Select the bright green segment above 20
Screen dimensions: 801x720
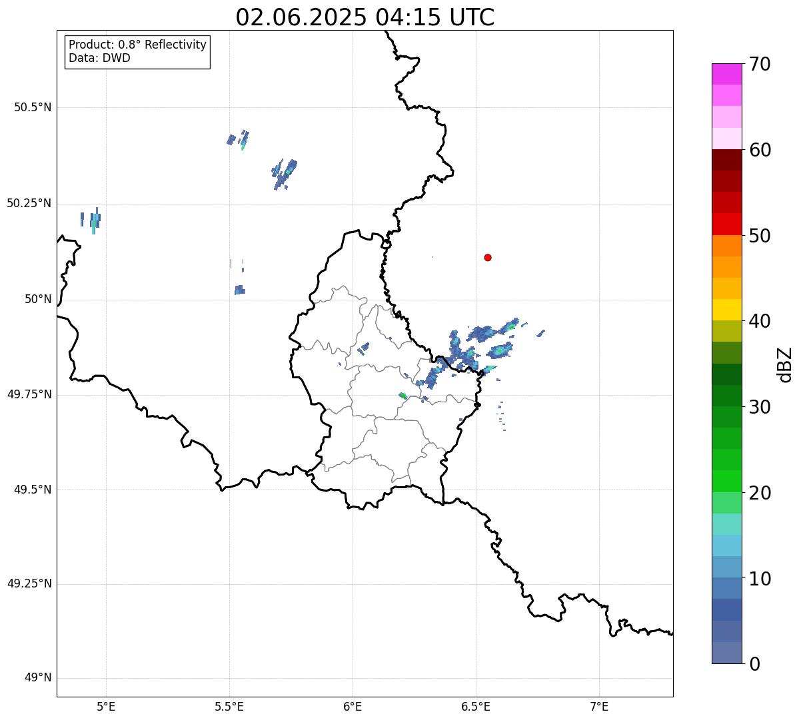point(726,482)
